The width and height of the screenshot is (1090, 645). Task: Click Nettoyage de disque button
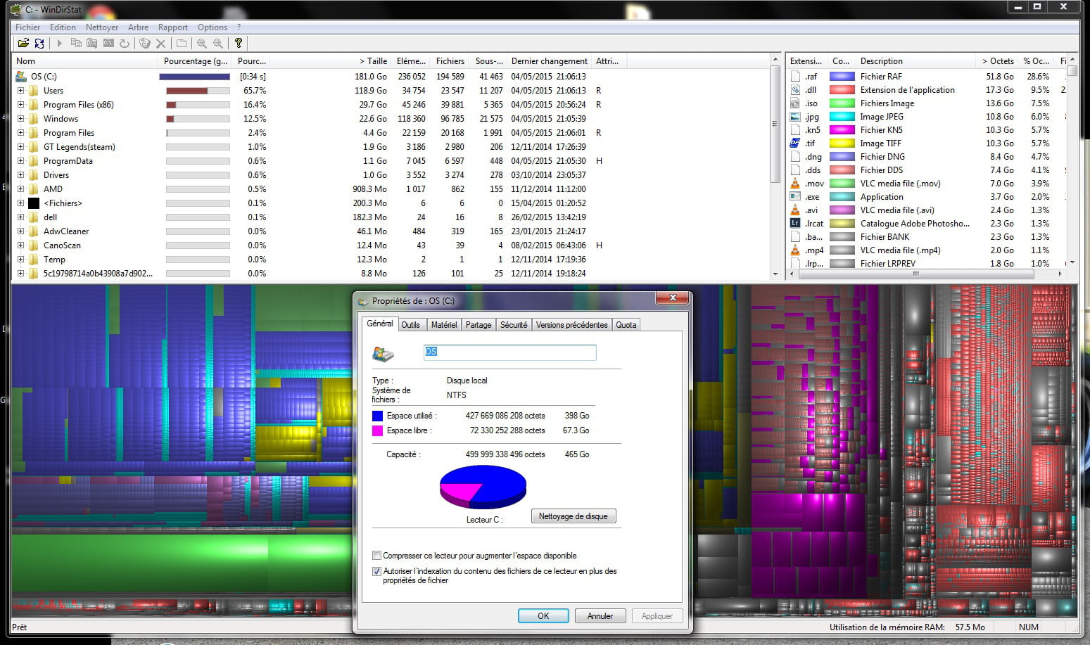[573, 516]
